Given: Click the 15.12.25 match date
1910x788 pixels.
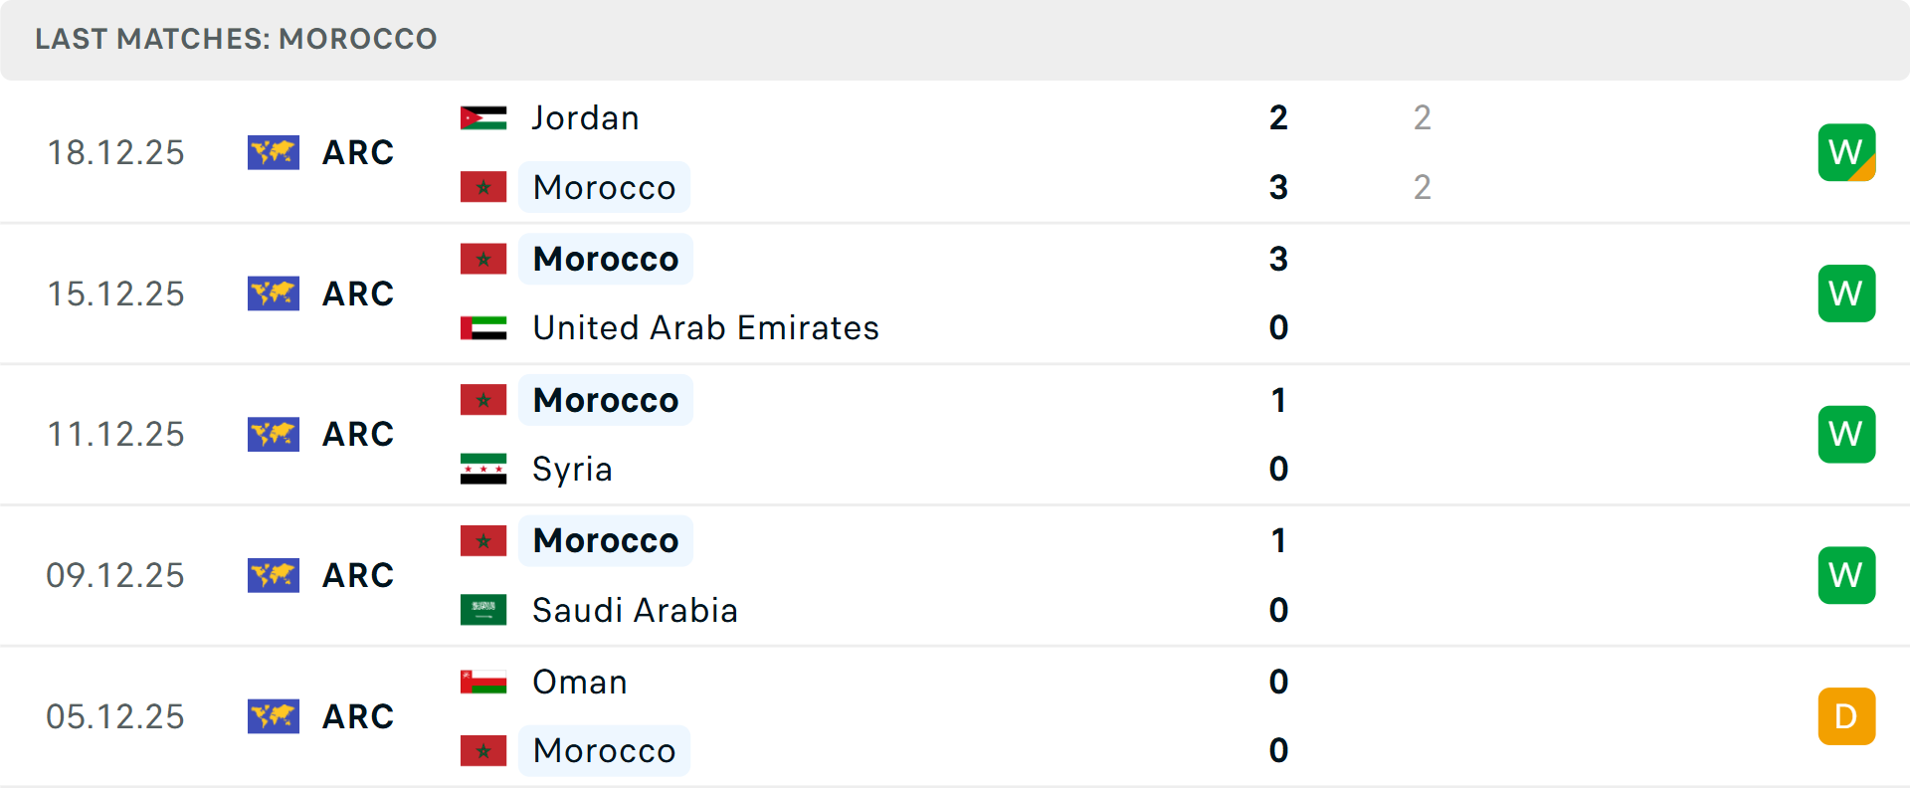Looking at the screenshot, I should coord(115,294).
